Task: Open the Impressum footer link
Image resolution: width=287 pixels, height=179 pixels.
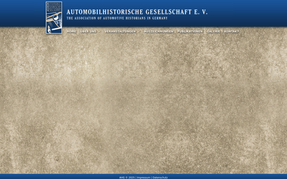Action: click(x=143, y=178)
